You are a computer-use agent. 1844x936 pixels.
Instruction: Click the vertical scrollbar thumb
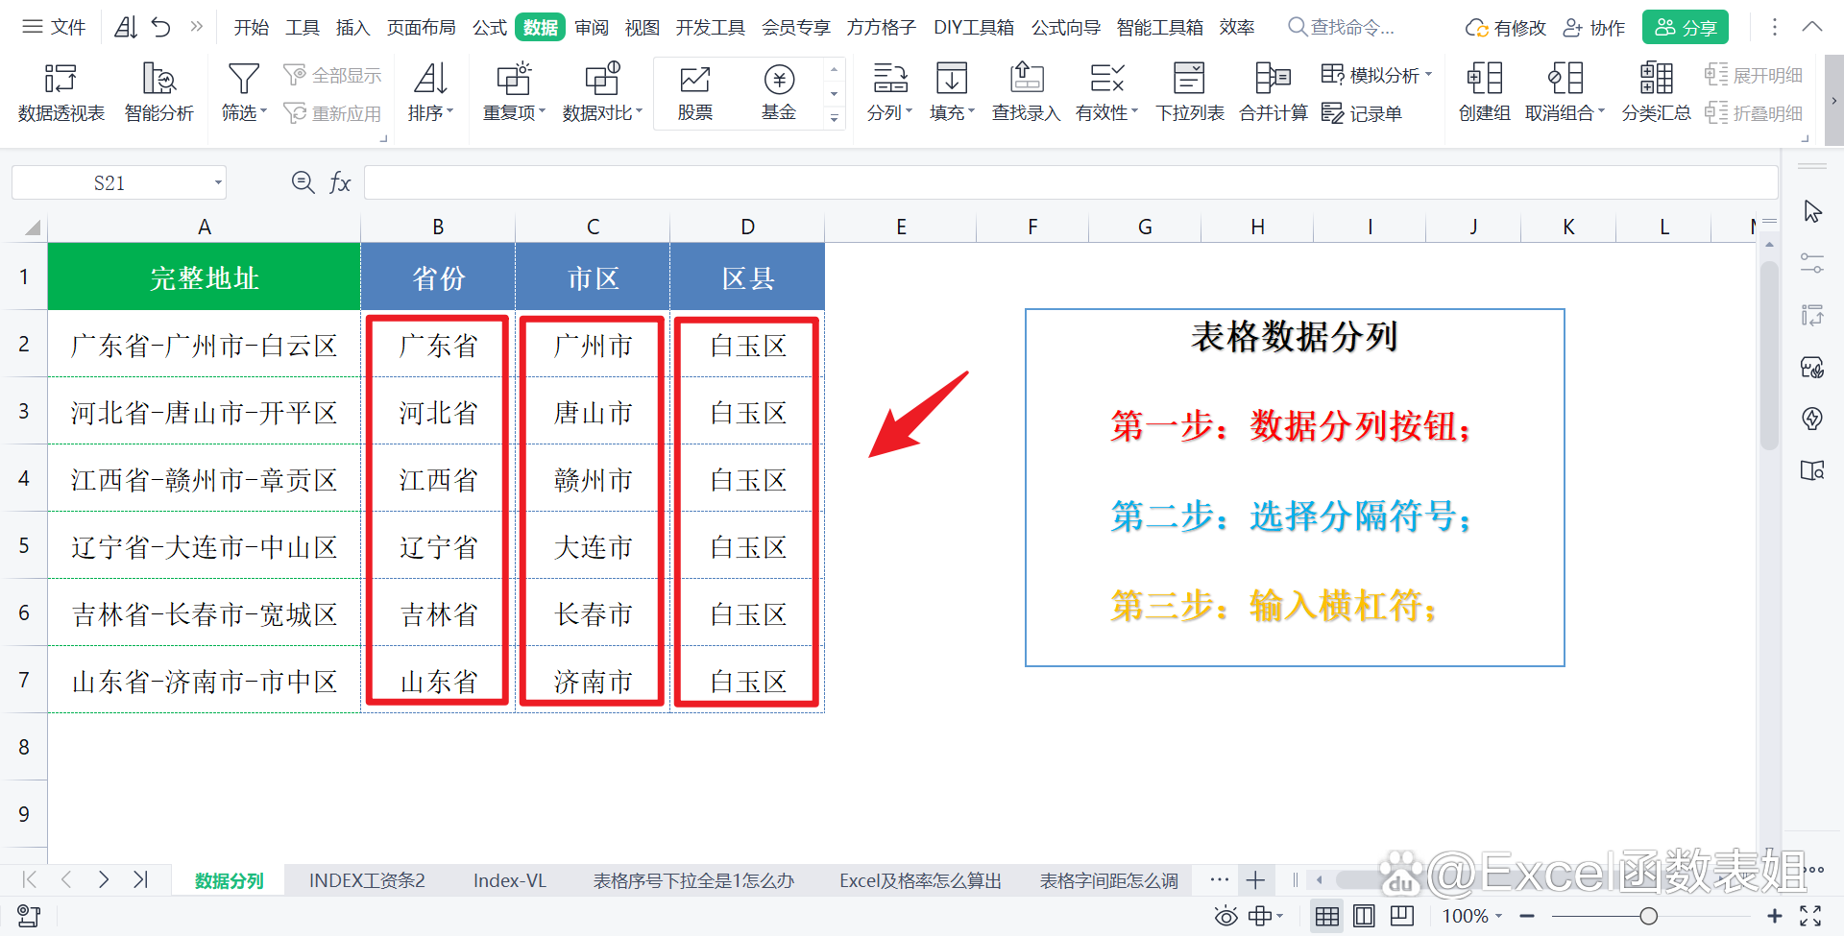coord(1769,355)
